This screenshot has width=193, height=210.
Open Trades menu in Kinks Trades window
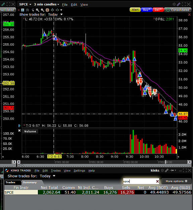point(56,171)
